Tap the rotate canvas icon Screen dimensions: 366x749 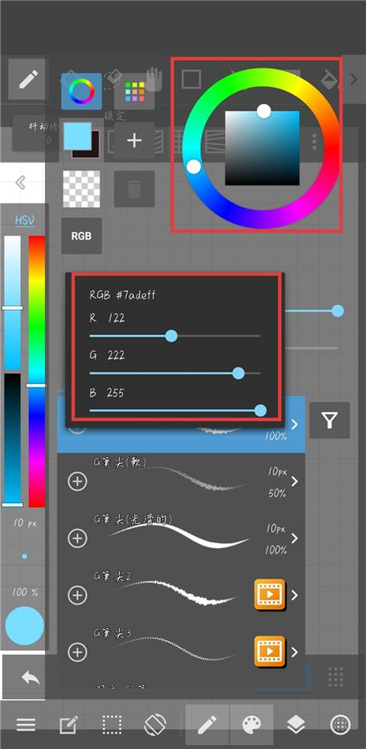tap(155, 725)
